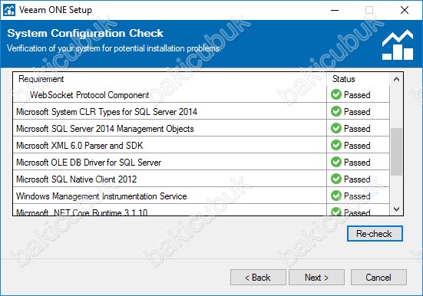Click green check for Microsoft OLE DB Driver
Viewport: 423px width, 296px height.
[336, 162]
